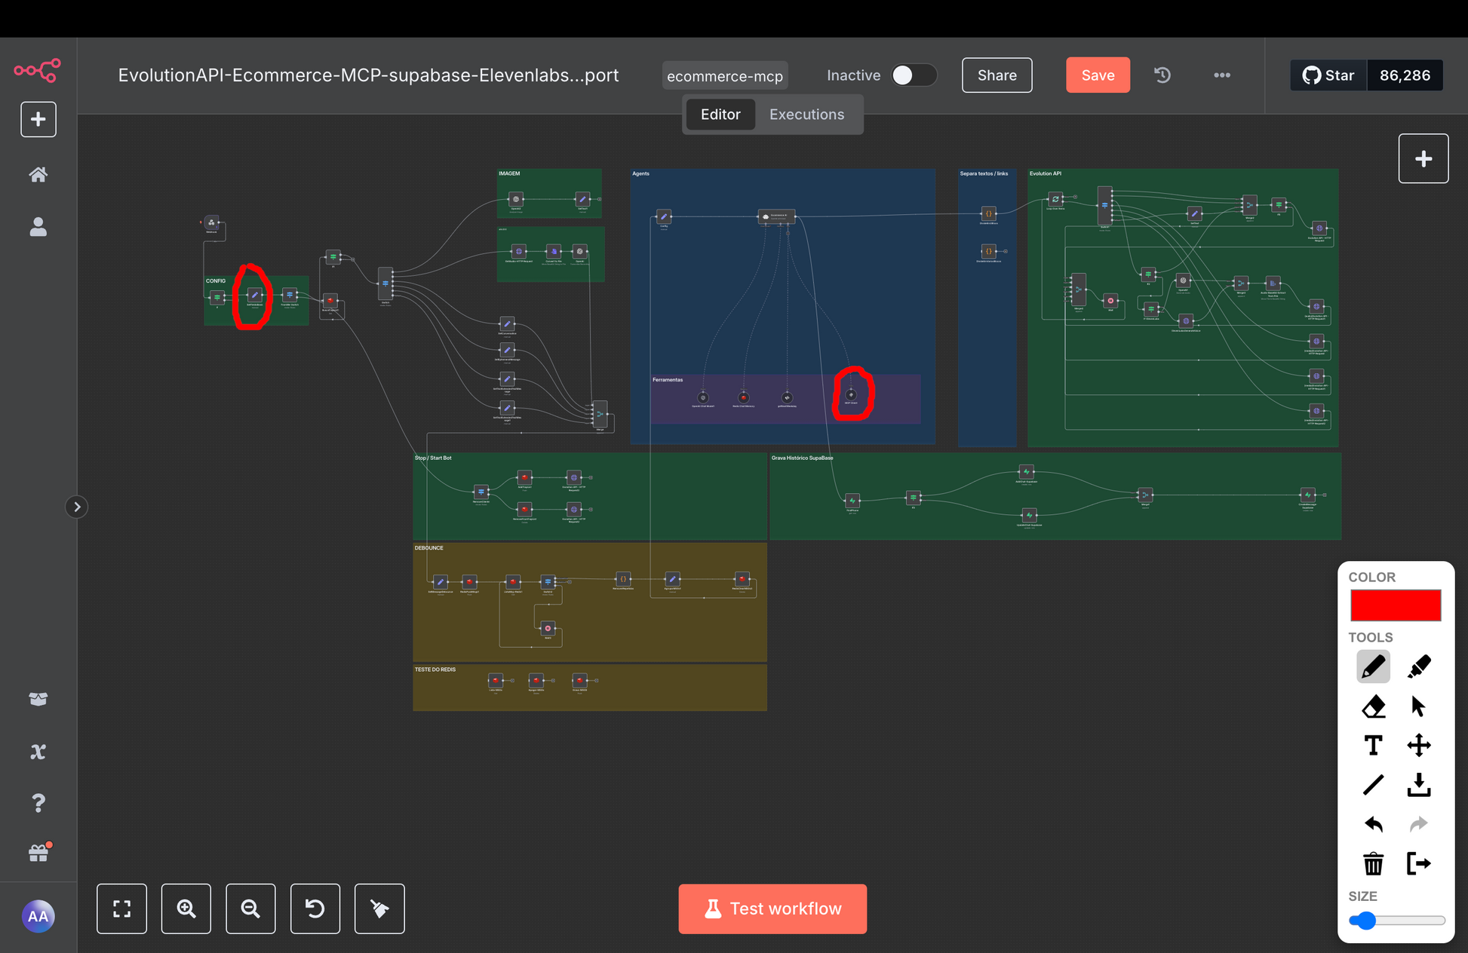Click the Save button

[1098, 75]
